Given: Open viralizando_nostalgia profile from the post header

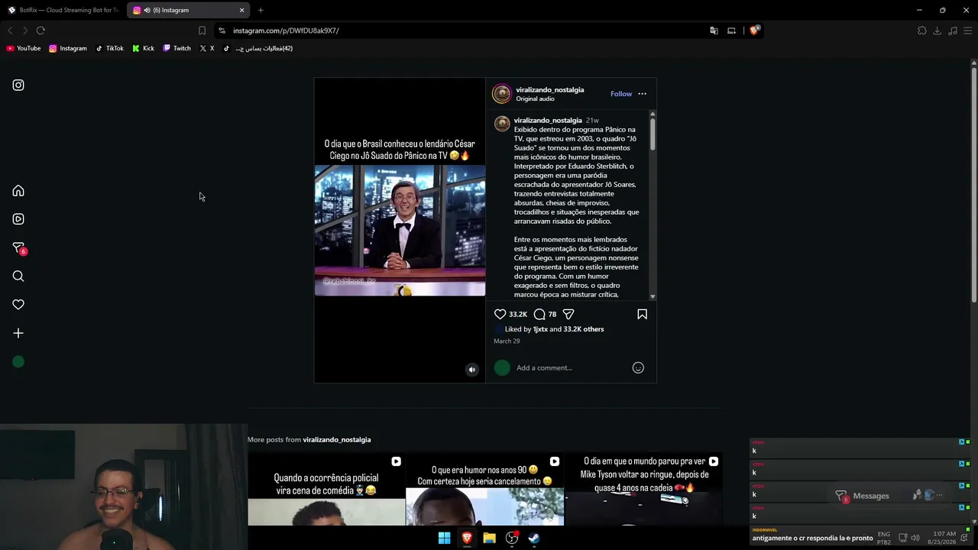Looking at the screenshot, I should tap(549, 90).
